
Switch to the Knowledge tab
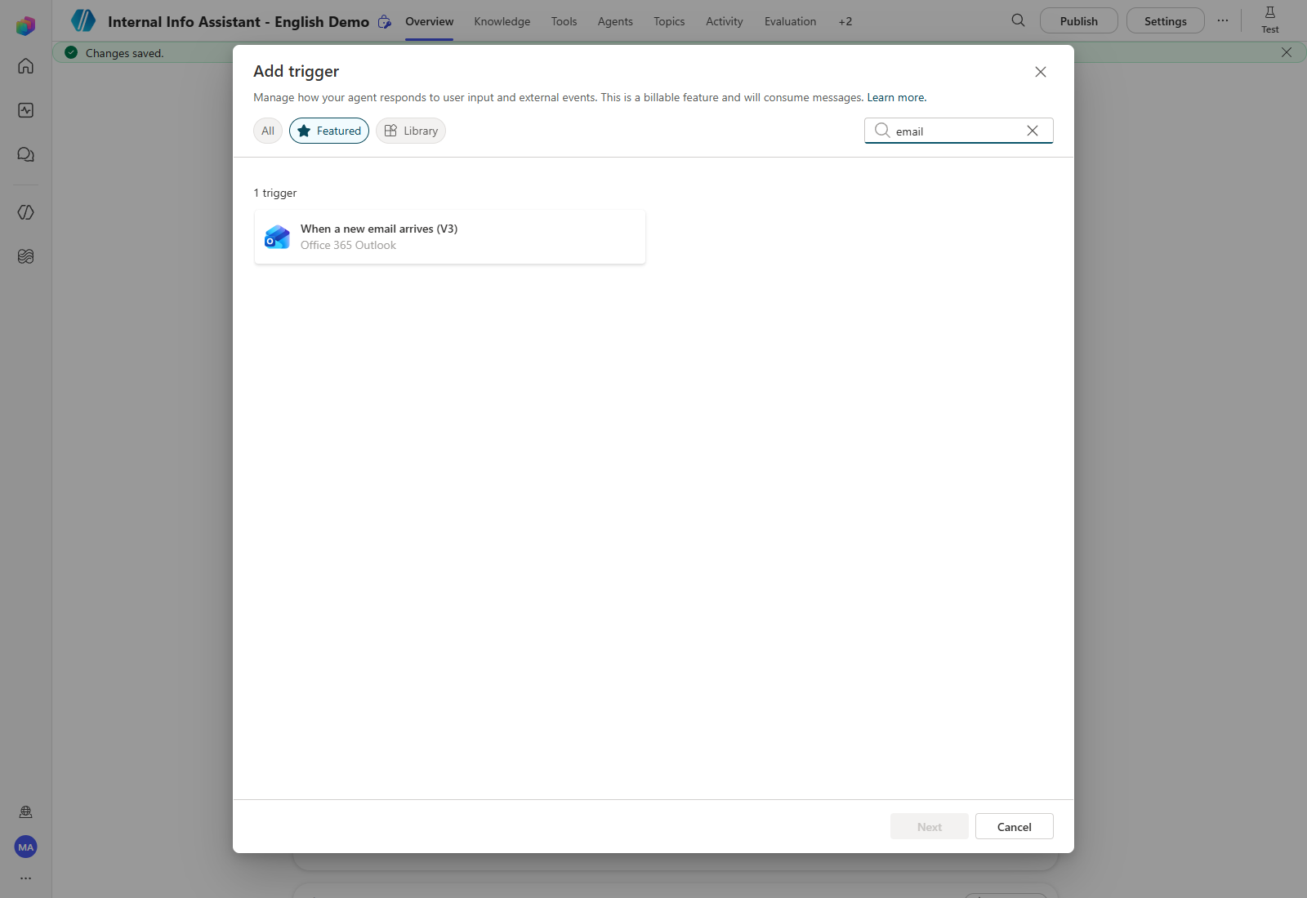[502, 21]
